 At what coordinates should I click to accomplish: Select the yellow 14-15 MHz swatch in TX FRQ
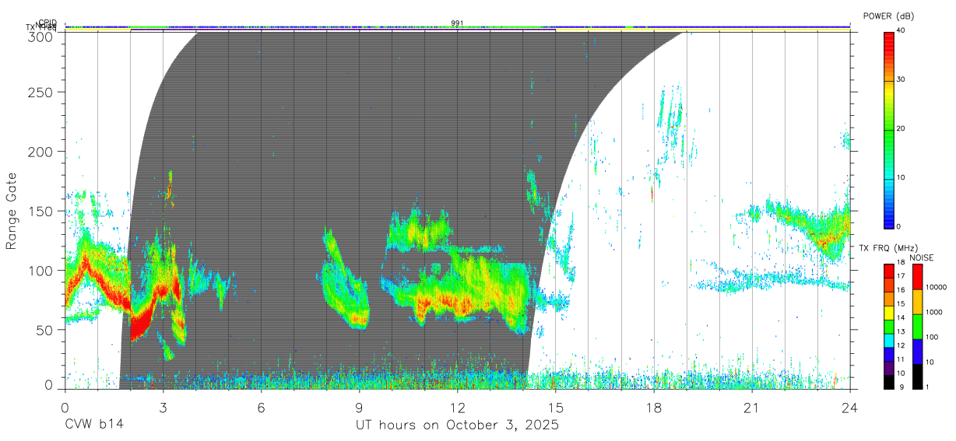click(x=889, y=313)
